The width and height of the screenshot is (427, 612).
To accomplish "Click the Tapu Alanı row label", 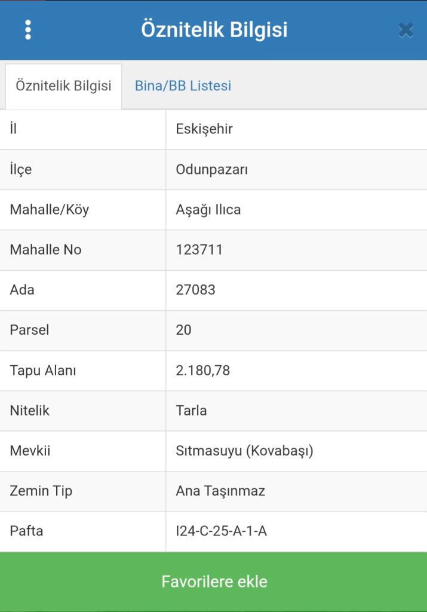I will [43, 371].
